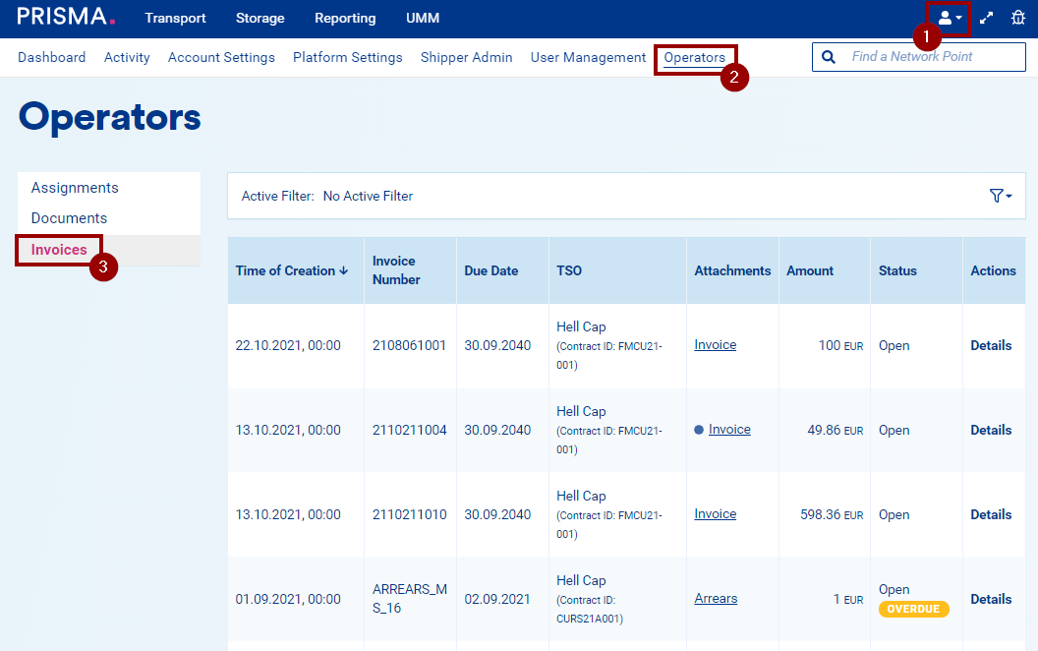This screenshot has width=1038, height=651.
Task: Open the Transport menu
Action: (x=175, y=18)
